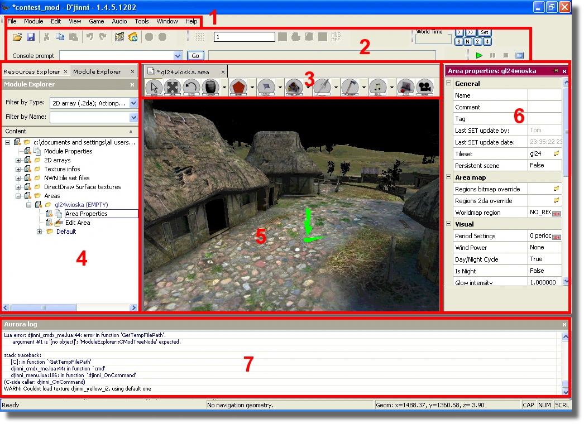Open dropdown arrow next to red pentagon tool
The width and height of the screenshot is (584, 424).
pyautogui.click(x=252, y=88)
